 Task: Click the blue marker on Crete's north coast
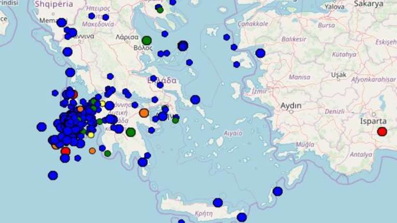coord(218,203)
